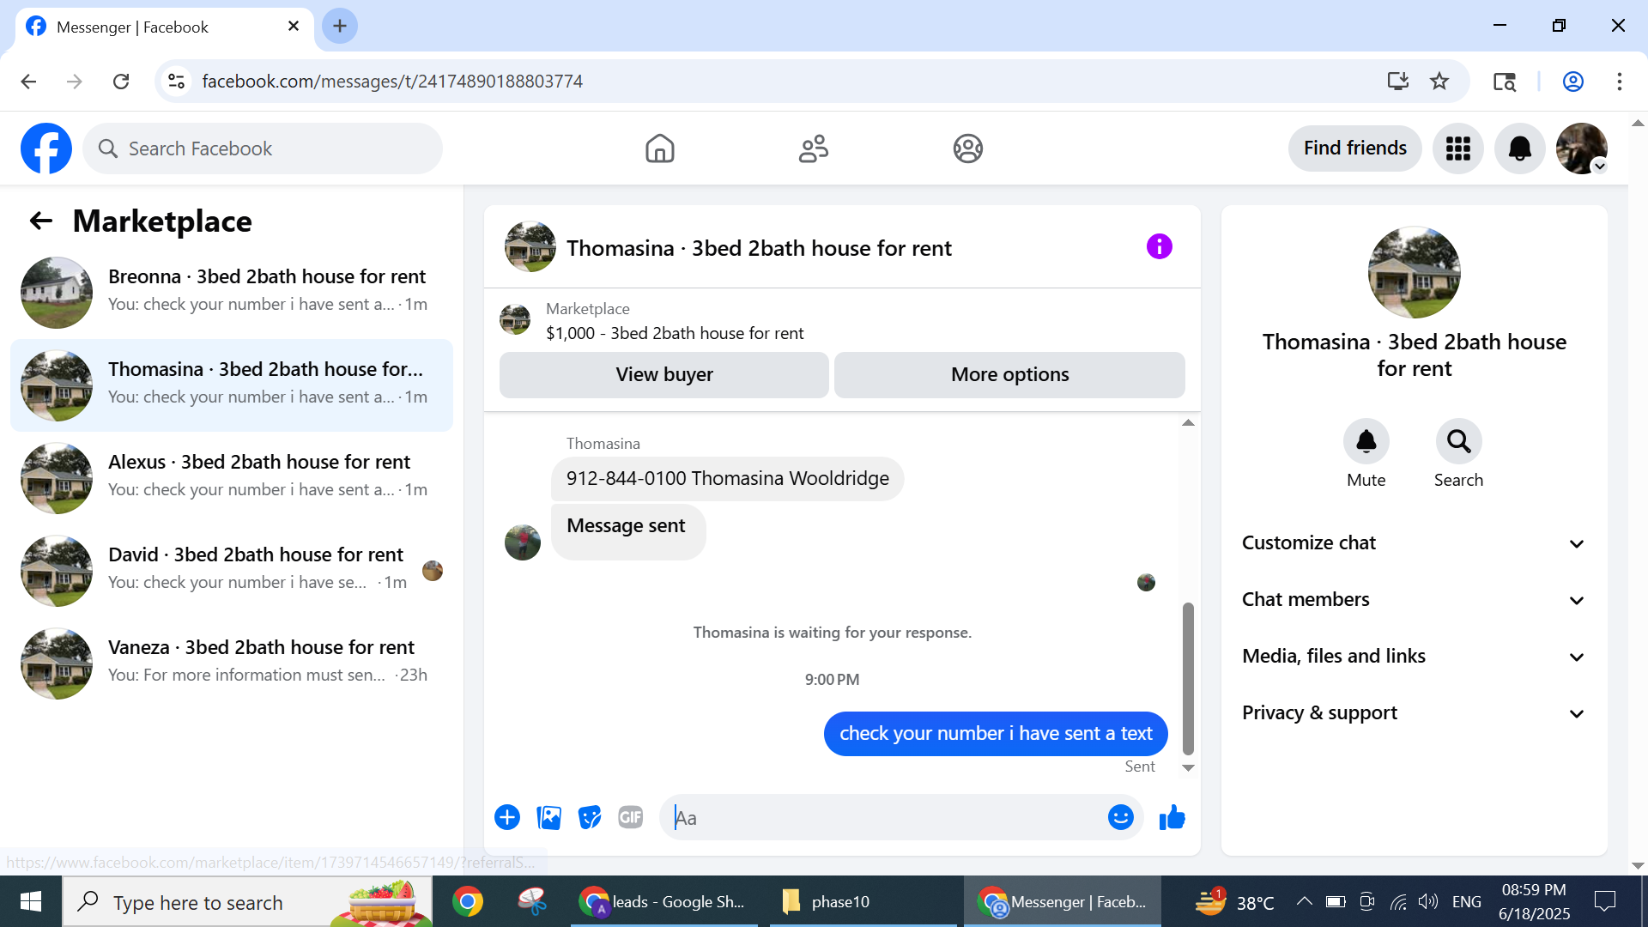
Task: Open Facebook notifications bell
Action: 1519,148
